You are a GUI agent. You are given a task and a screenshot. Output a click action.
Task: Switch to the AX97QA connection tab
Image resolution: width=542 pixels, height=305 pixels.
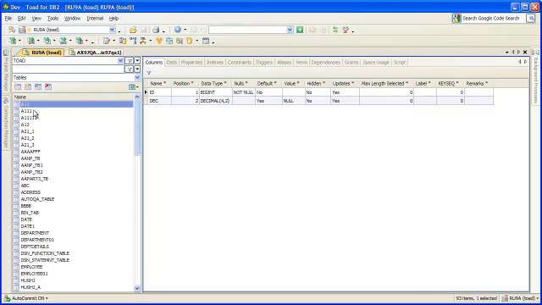(96, 53)
